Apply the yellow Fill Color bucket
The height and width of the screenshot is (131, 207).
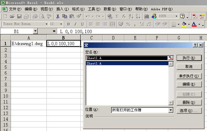pos(184,24)
